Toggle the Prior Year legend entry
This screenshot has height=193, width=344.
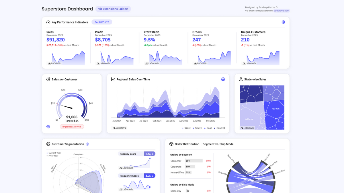(x=53, y=156)
